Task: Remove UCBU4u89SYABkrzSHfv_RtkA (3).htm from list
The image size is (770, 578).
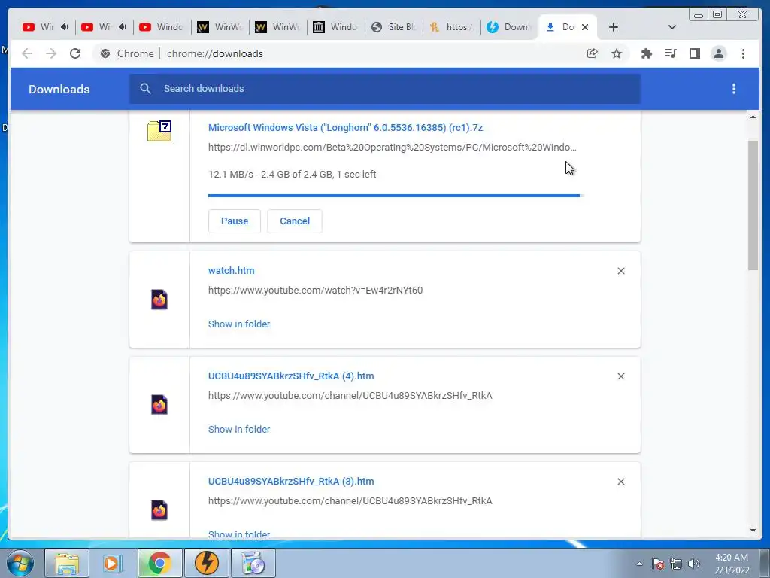Action: pyautogui.click(x=620, y=482)
